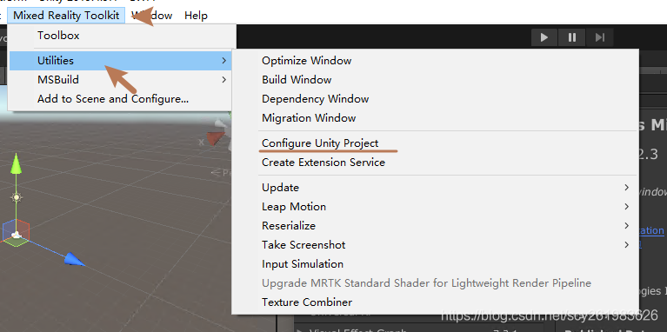Step one frame forward
This screenshot has height=332, width=667.
(x=600, y=37)
